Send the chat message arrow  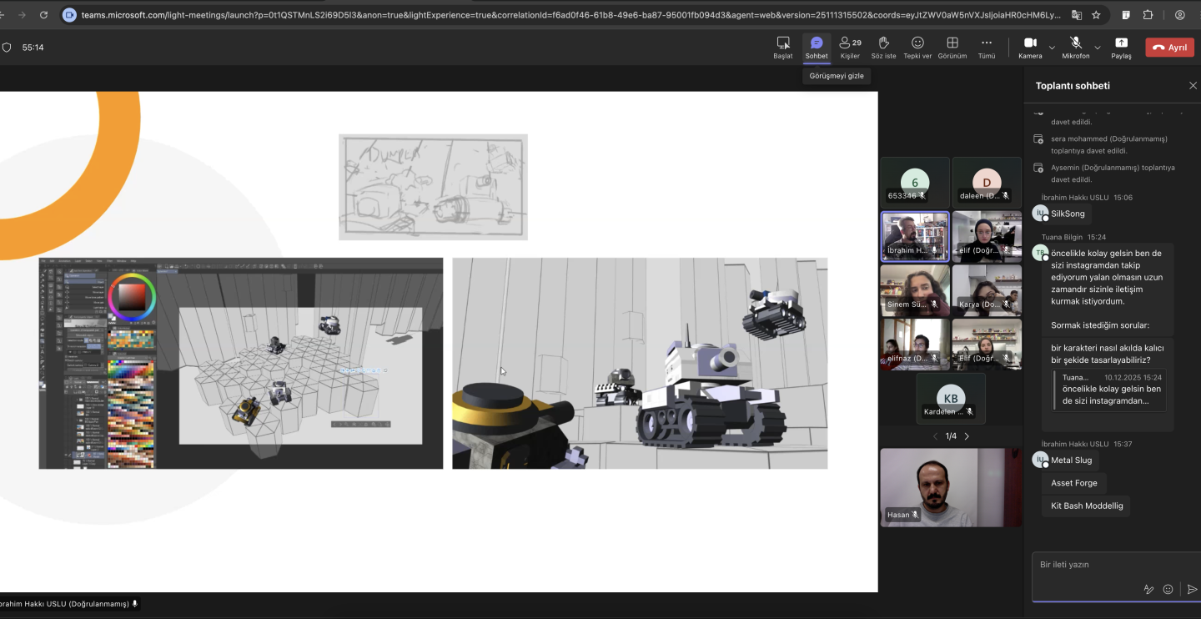(1192, 589)
